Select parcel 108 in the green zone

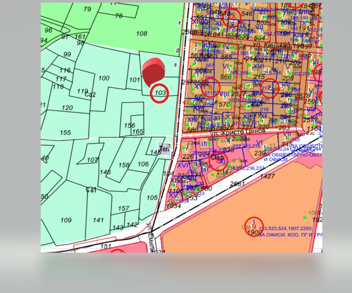[x=142, y=34]
